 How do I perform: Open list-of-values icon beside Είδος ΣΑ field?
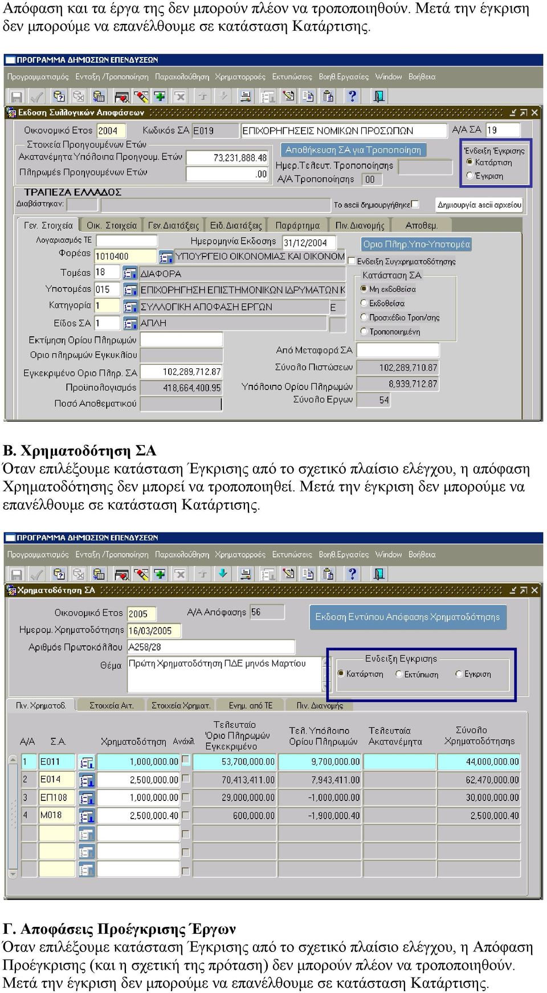[x=130, y=323]
